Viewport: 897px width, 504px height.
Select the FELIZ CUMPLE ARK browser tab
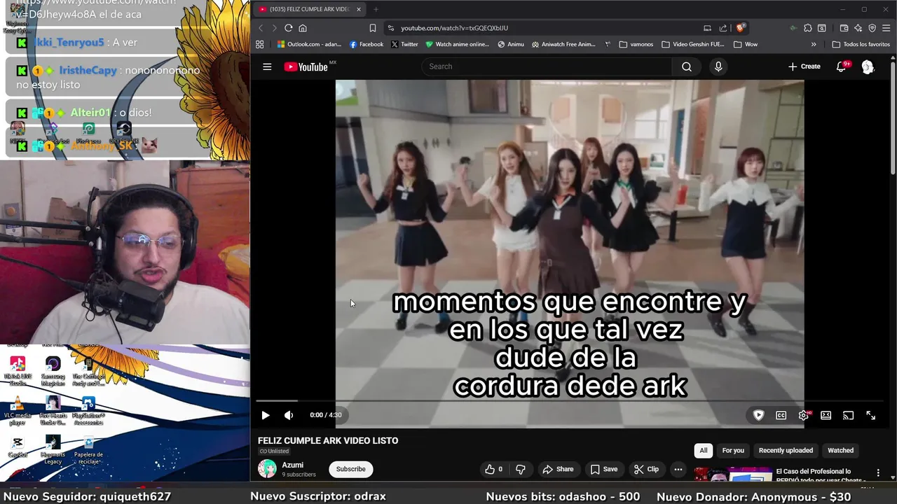(x=308, y=9)
